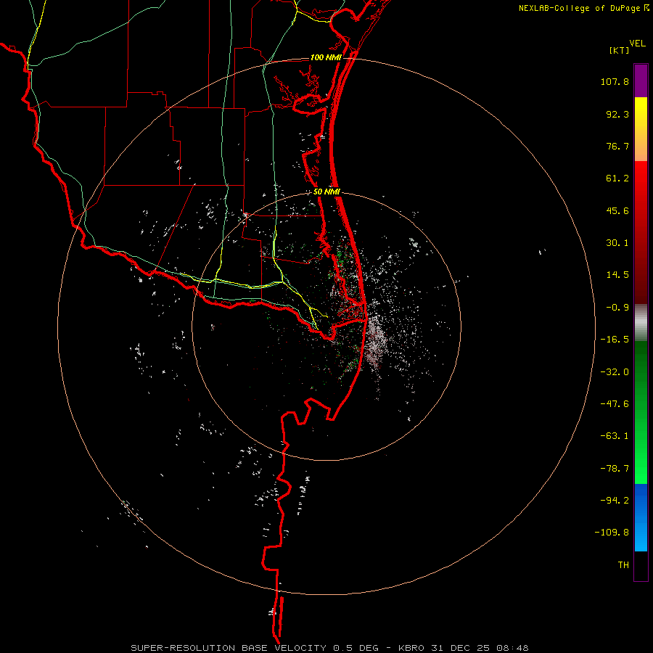The image size is (653, 653).
Task: Click the Super-Resolution Base Velocity caption
Action: (x=329, y=648)
